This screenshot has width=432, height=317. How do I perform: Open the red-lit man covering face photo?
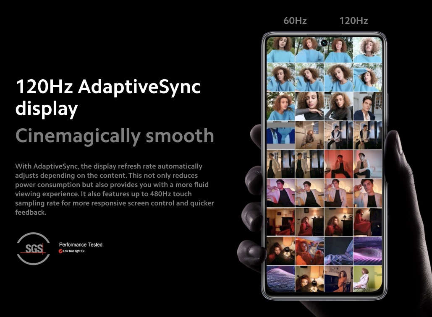point(338,164)
